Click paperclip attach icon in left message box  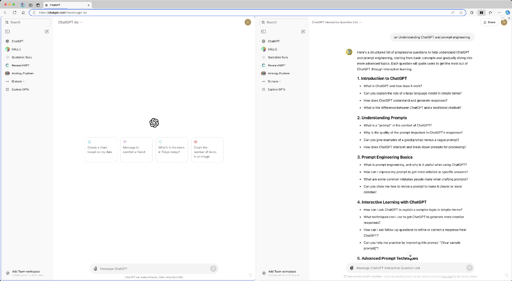[x=95, y=269]
